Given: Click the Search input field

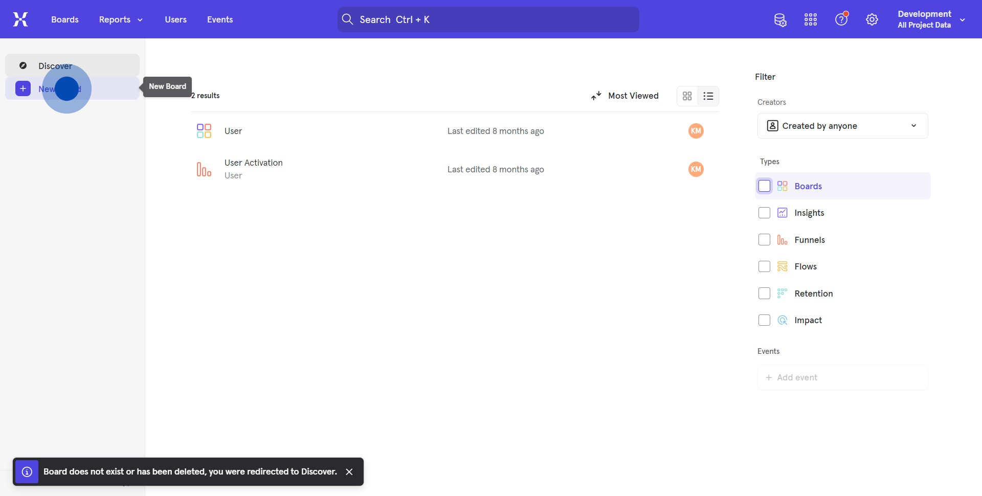Looking at the screenshot, I should coord(488,19).
